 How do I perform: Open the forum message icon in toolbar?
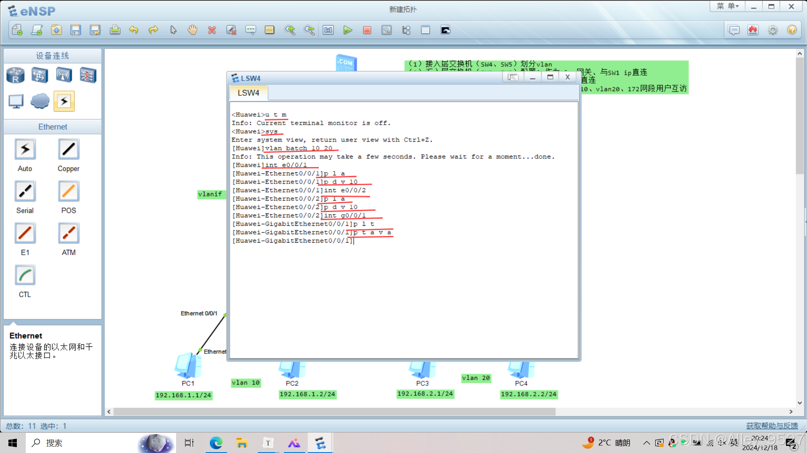[x=734, y=30]
